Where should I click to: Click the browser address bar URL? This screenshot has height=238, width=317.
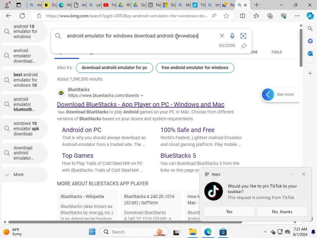[x=127, y=16]
